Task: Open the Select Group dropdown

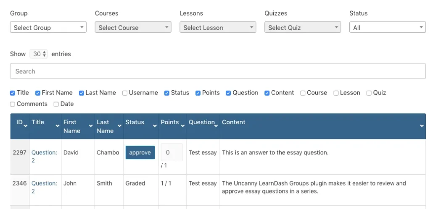Action: pos(48,28)
